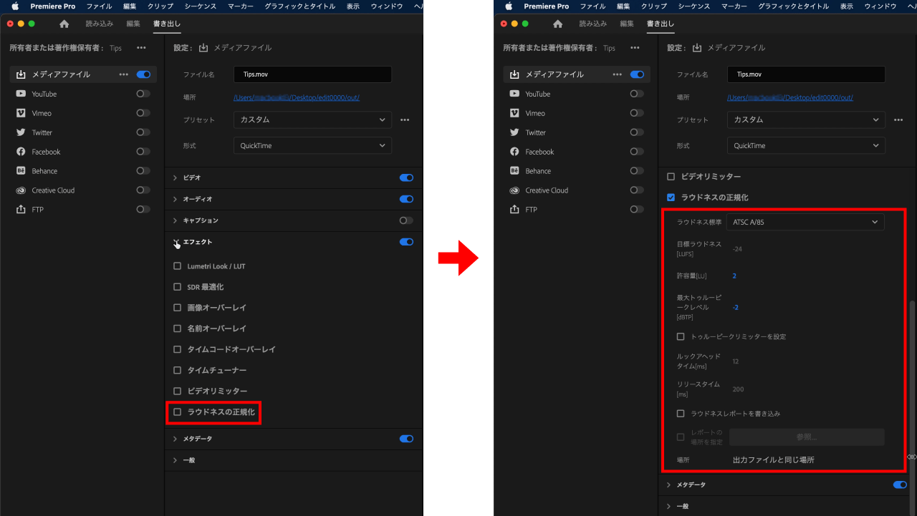Click メディアファイル download icon in left window list
Image resolution: width=917 pixels, height=516 pixels.
pyautogui.click(x=21, y=74)
